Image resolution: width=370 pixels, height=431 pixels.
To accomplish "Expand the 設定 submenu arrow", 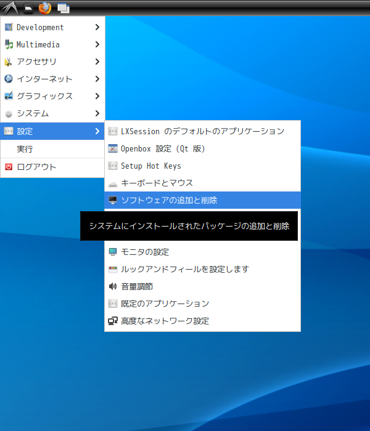I will coord(97,131).
